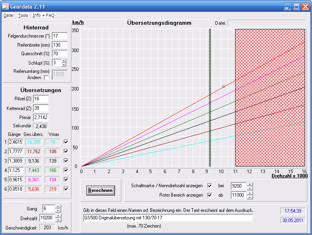312x235 pixels.
Task: Open the Datei menu
Action: point(8,15)
